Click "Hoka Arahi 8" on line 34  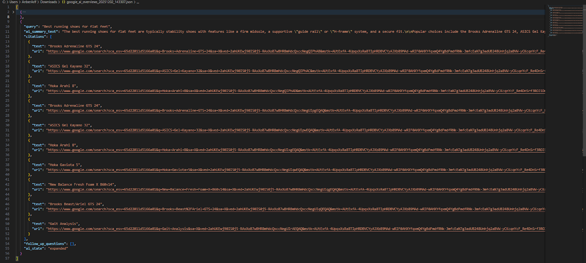point(62,145)
